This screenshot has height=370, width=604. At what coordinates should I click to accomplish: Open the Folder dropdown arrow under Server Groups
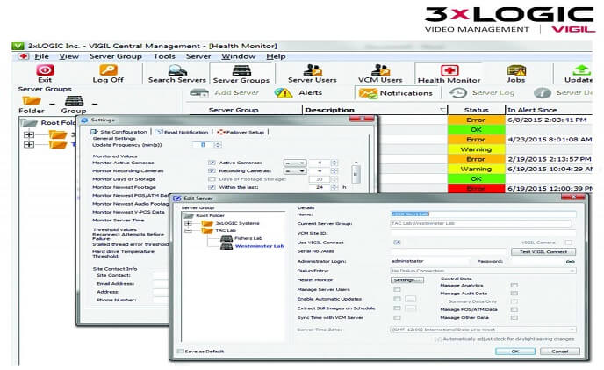[52, 105]
